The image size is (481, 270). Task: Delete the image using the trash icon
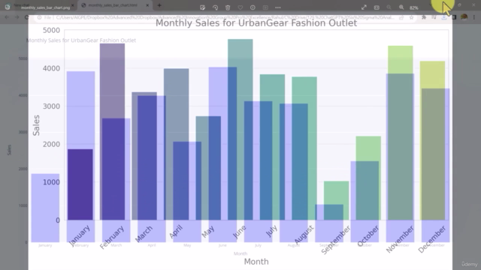point(228,7)
